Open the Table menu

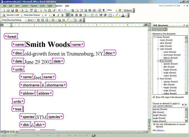click(x=50, y=6)
